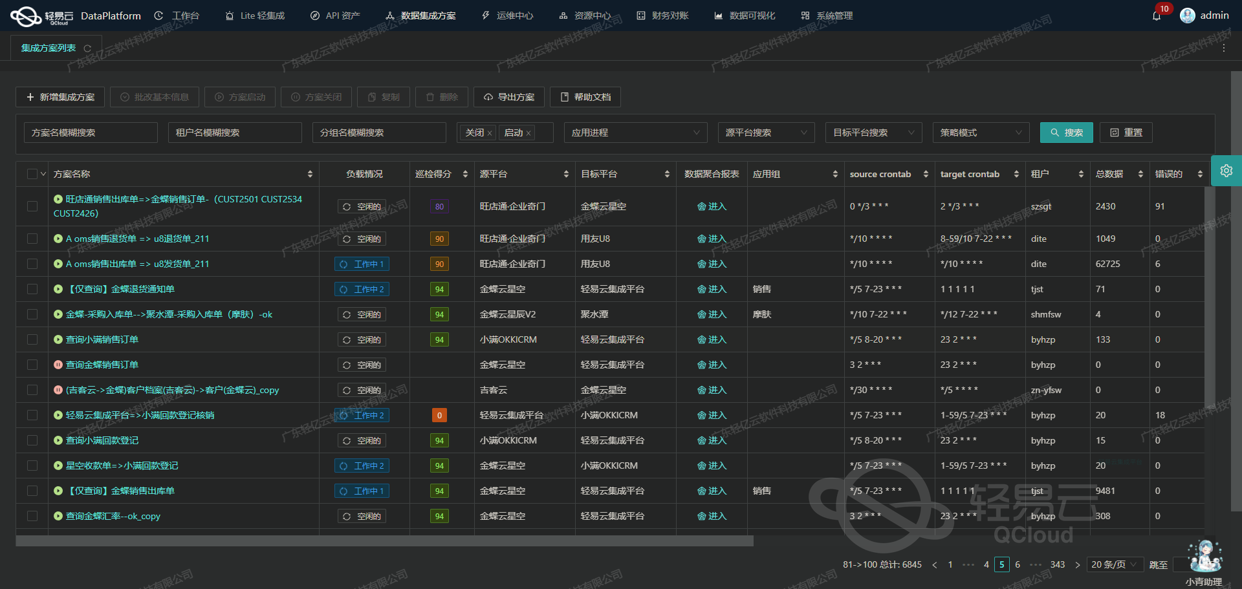Open the 应用进程 dropdown
Image resolution: width=1242 pixels, height=589 pixels.
pyautogui.click(x=636, y=133)
